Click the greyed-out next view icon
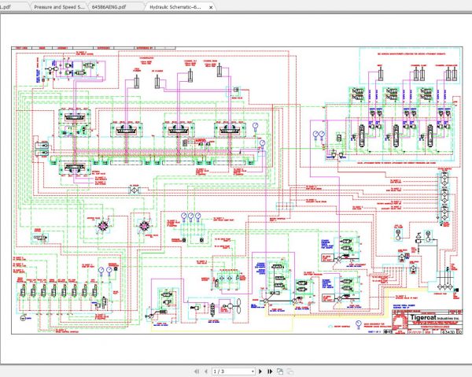The width and height of the screenshot is (472, 377). [289, 371]
